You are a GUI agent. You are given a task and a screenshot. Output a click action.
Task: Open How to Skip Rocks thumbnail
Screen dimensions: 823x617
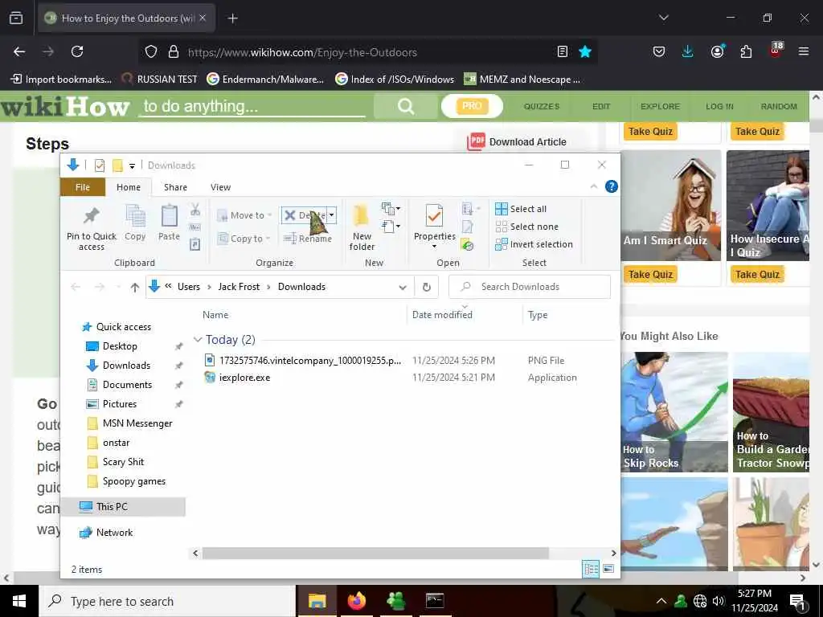pos(674,412)
